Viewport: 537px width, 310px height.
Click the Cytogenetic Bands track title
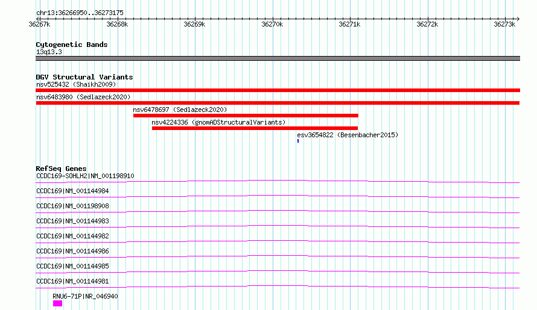pos(72,45)
